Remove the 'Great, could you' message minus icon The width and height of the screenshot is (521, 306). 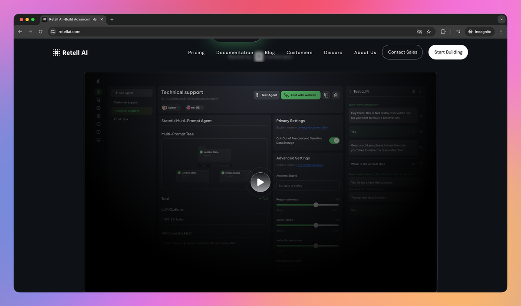421,148
